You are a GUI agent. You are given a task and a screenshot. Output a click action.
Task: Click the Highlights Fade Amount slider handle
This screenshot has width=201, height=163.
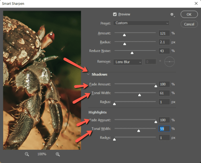click(156, 121)
